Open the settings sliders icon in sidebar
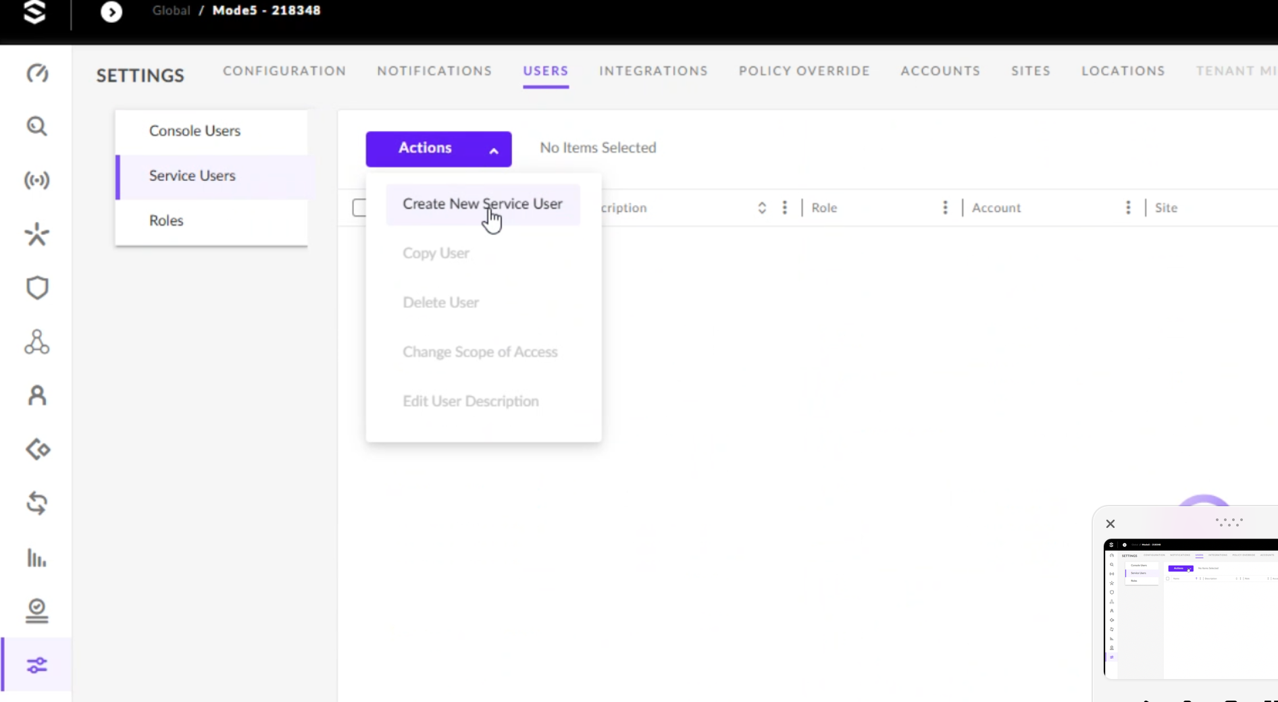 [37, 666]
